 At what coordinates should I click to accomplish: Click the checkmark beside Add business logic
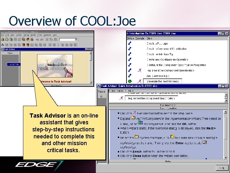130,76
